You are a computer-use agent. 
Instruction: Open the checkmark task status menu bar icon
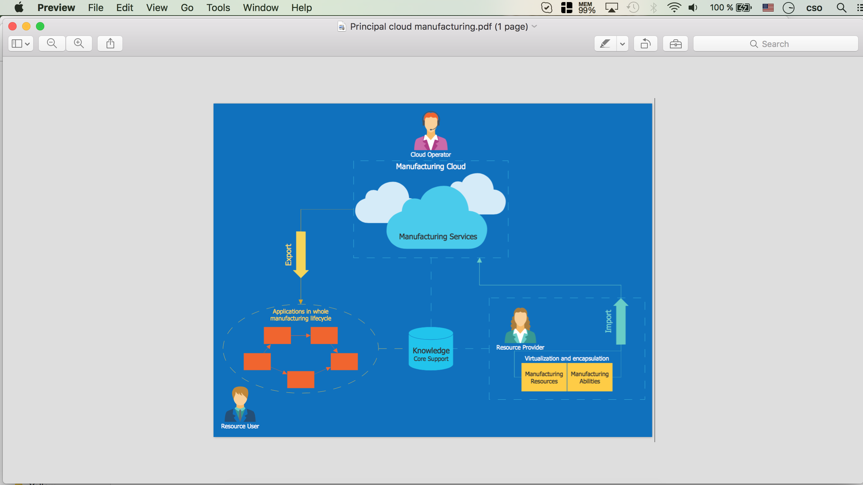pos(547,8)
